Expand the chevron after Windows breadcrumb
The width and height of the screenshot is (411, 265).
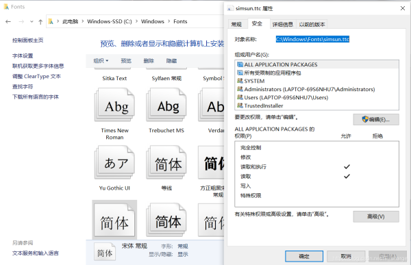(x=169, y=21)
